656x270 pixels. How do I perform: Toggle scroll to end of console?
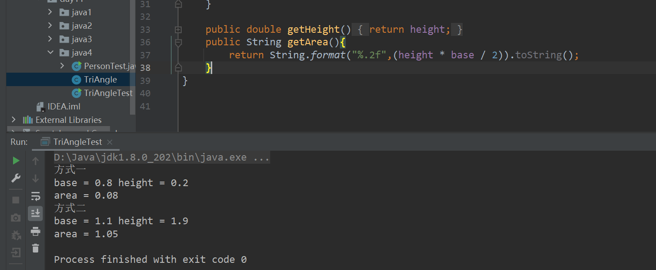(x=36, y=213)
